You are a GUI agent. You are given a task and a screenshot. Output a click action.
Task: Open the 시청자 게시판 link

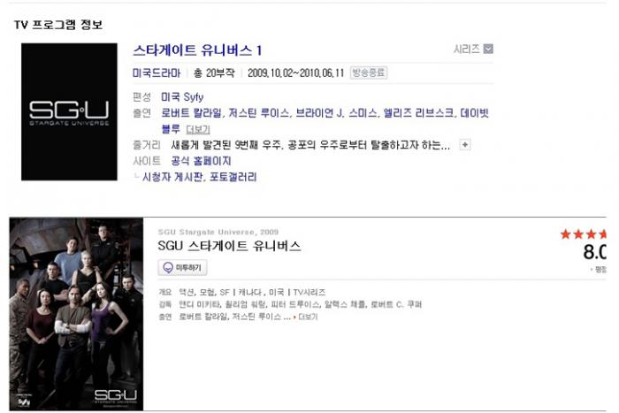coord(172,177)
